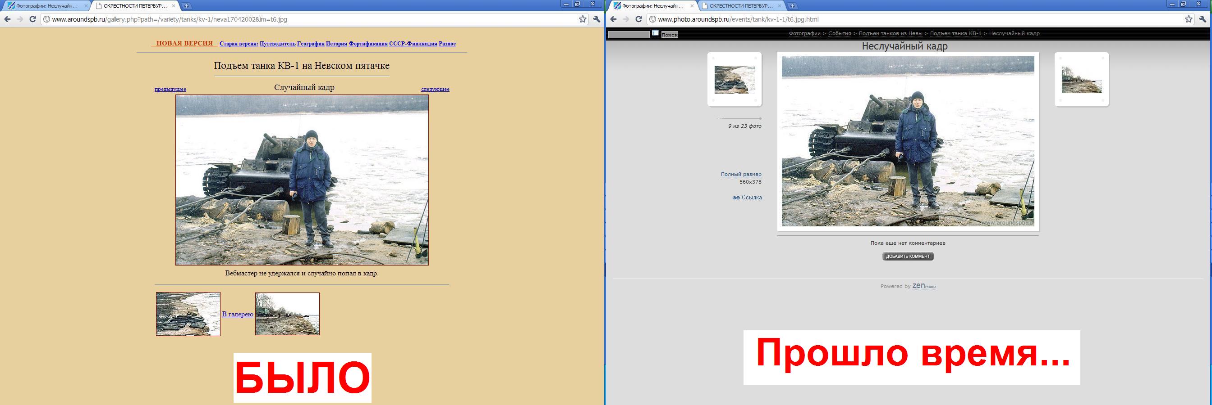Viewport: 1212px width, 405px height.
Task: Go back in the right browser window
Action: pyautogui.click(x=614, y=19)
